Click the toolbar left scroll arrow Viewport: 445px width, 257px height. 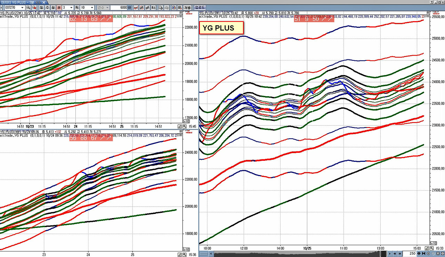coord(2,7)
